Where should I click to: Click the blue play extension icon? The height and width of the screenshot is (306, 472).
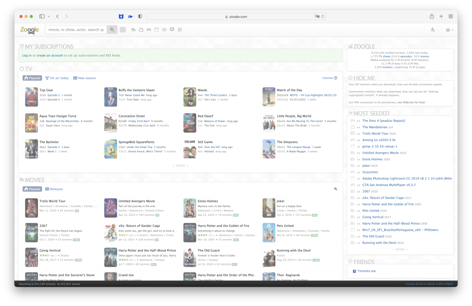pos(130,16)
